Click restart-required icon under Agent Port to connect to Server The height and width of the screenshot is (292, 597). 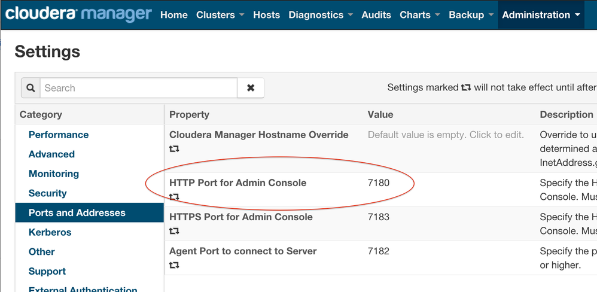coord(174,265)
